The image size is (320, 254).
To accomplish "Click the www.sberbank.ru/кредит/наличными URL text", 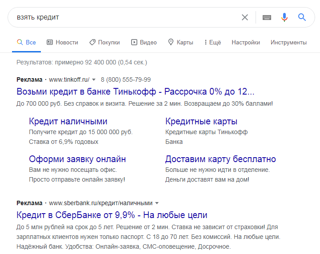I will coord(101,203).
